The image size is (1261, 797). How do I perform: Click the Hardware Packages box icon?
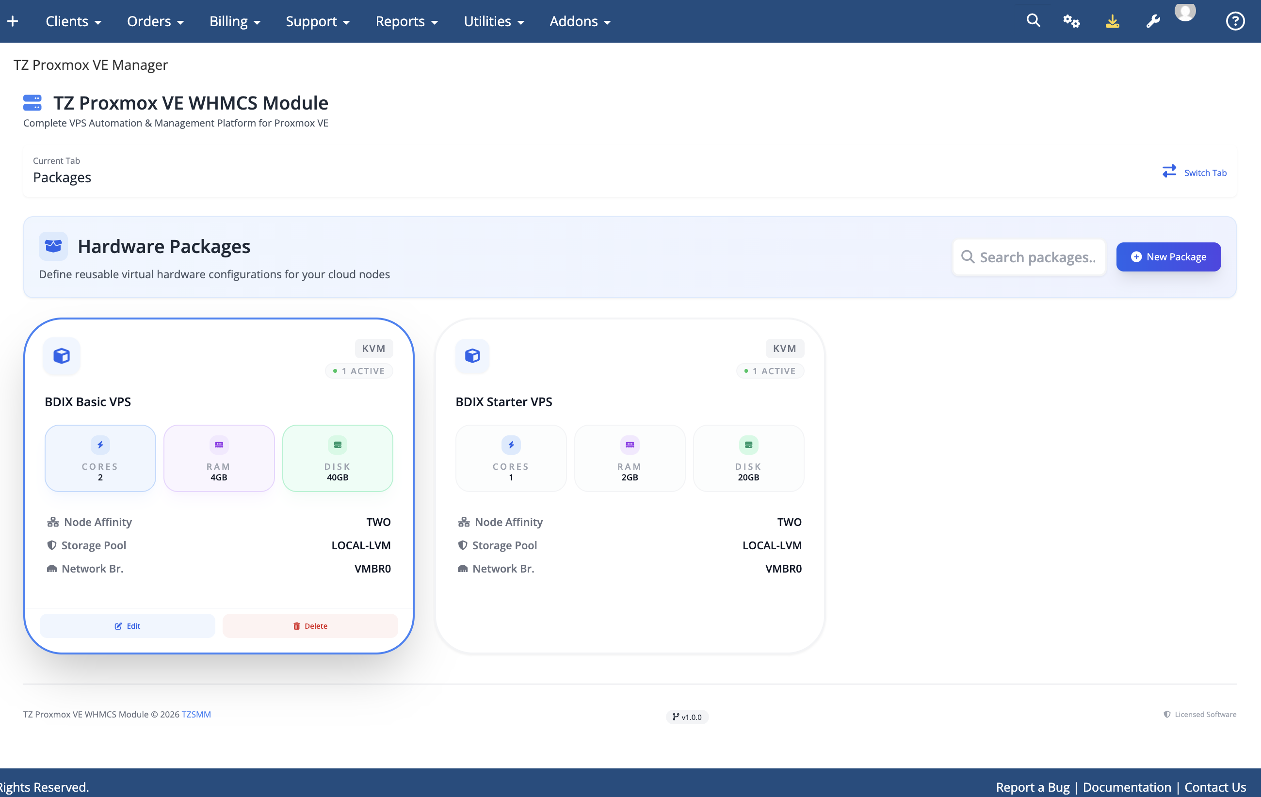click(x=53, y=246)
